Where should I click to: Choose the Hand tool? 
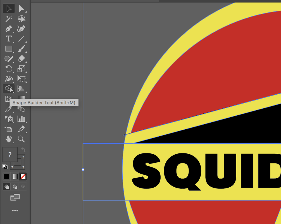tap(9, 139)
